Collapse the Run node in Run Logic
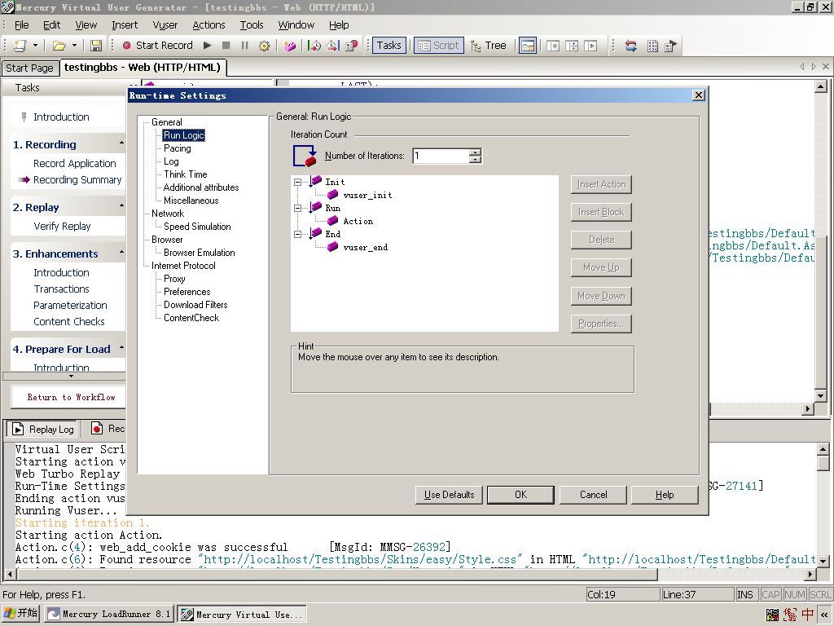 (298, 208)
